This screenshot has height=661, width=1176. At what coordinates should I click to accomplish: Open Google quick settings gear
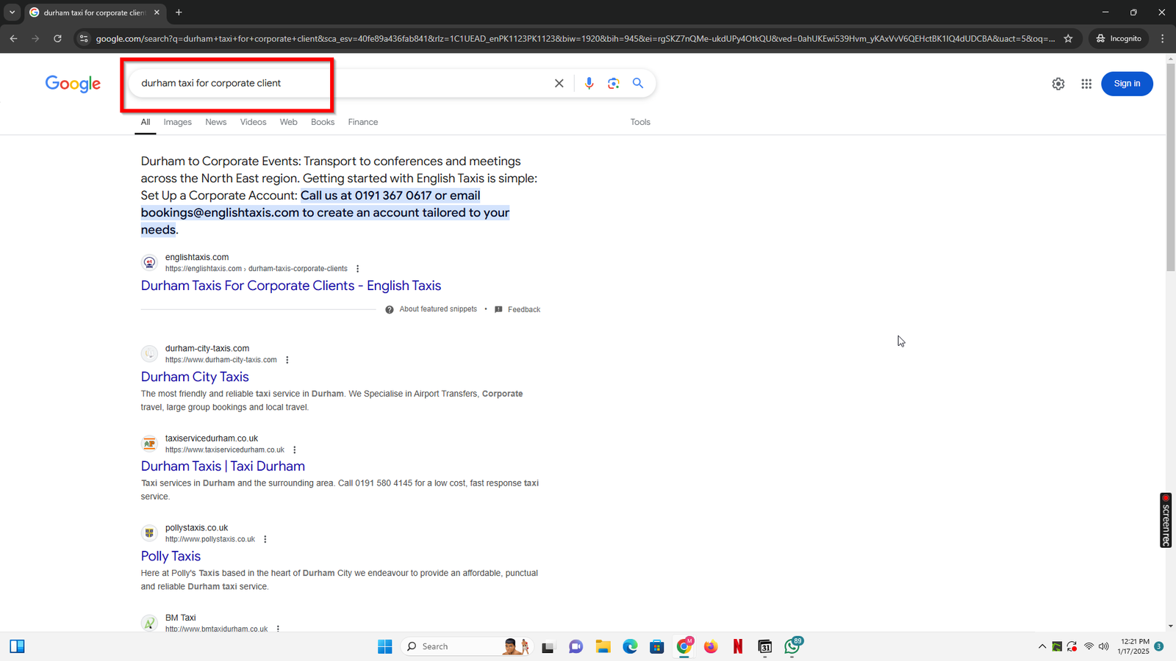1058,84
